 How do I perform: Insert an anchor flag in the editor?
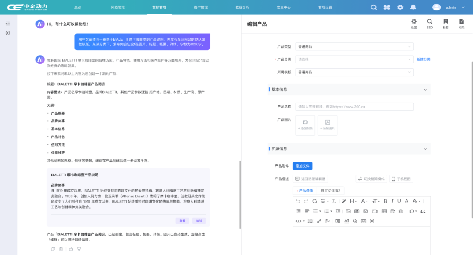click(x=327, y=221)
